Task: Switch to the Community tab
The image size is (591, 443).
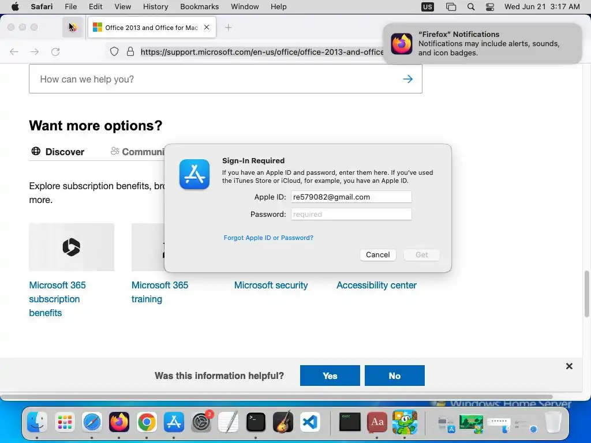Action: point(137,152)
